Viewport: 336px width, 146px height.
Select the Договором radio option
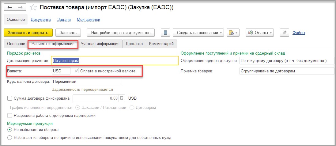point(132,107)
